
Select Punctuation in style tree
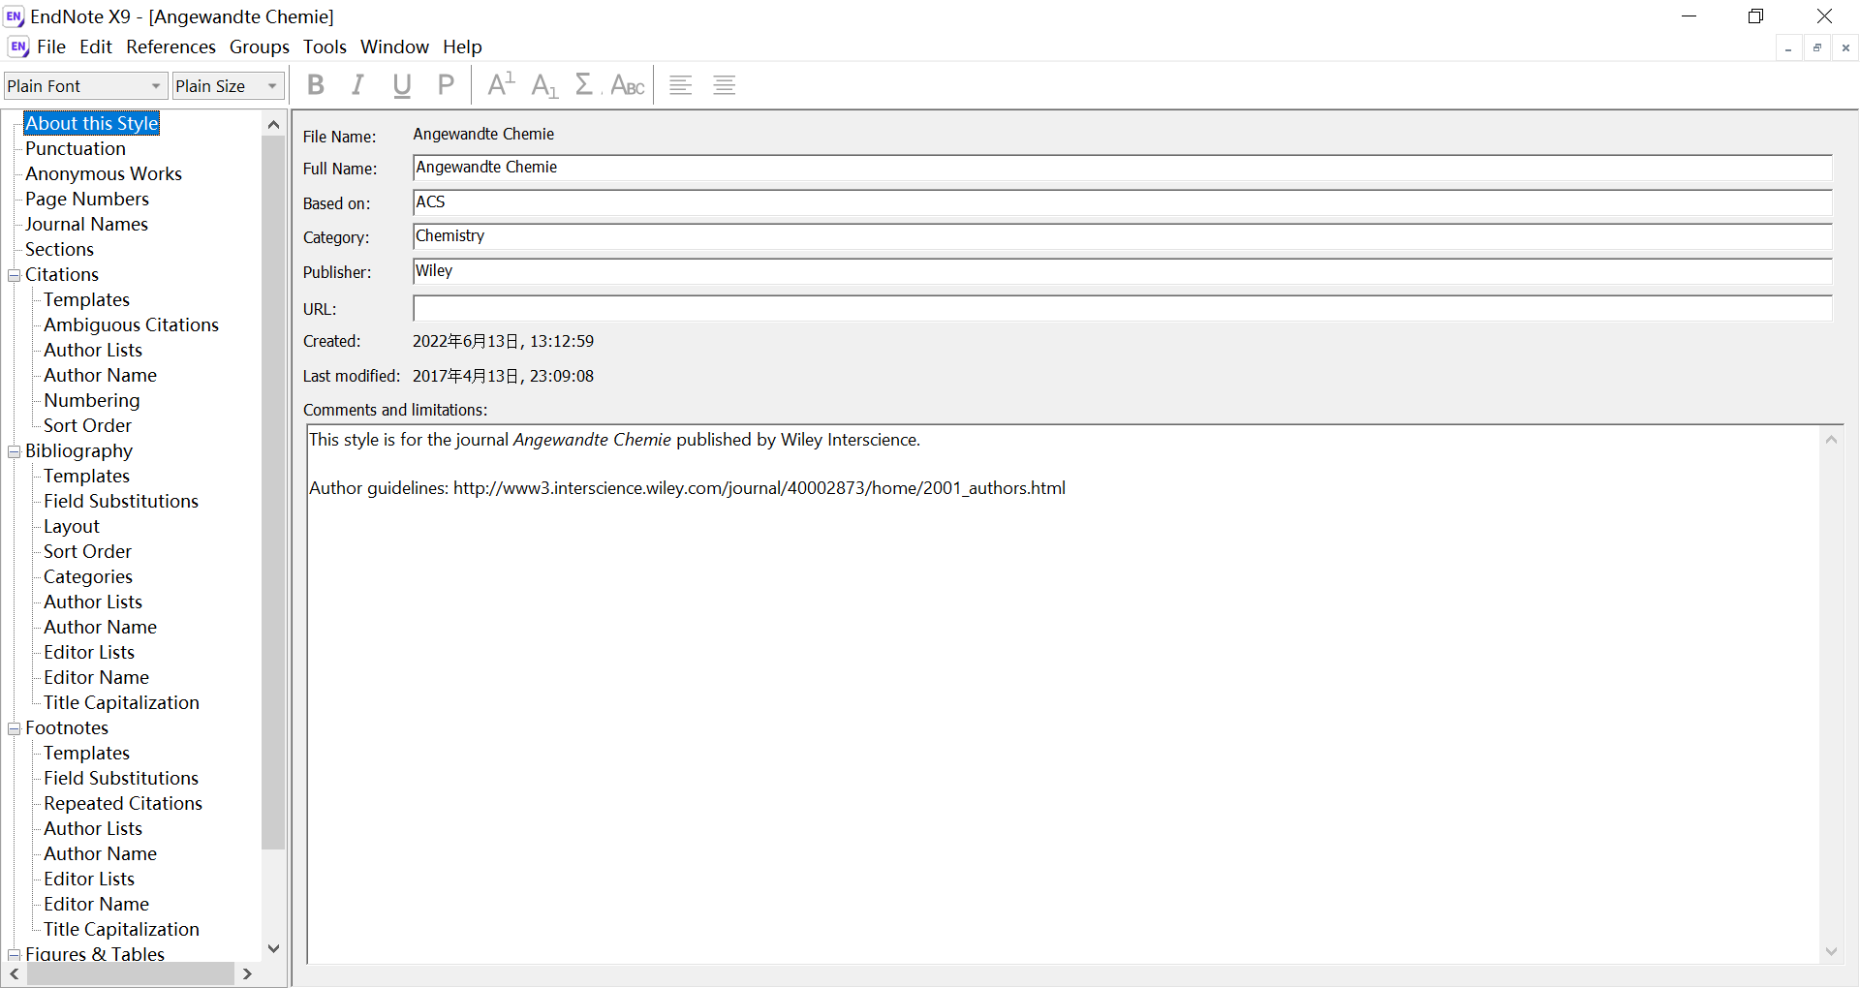click(76, 148)
